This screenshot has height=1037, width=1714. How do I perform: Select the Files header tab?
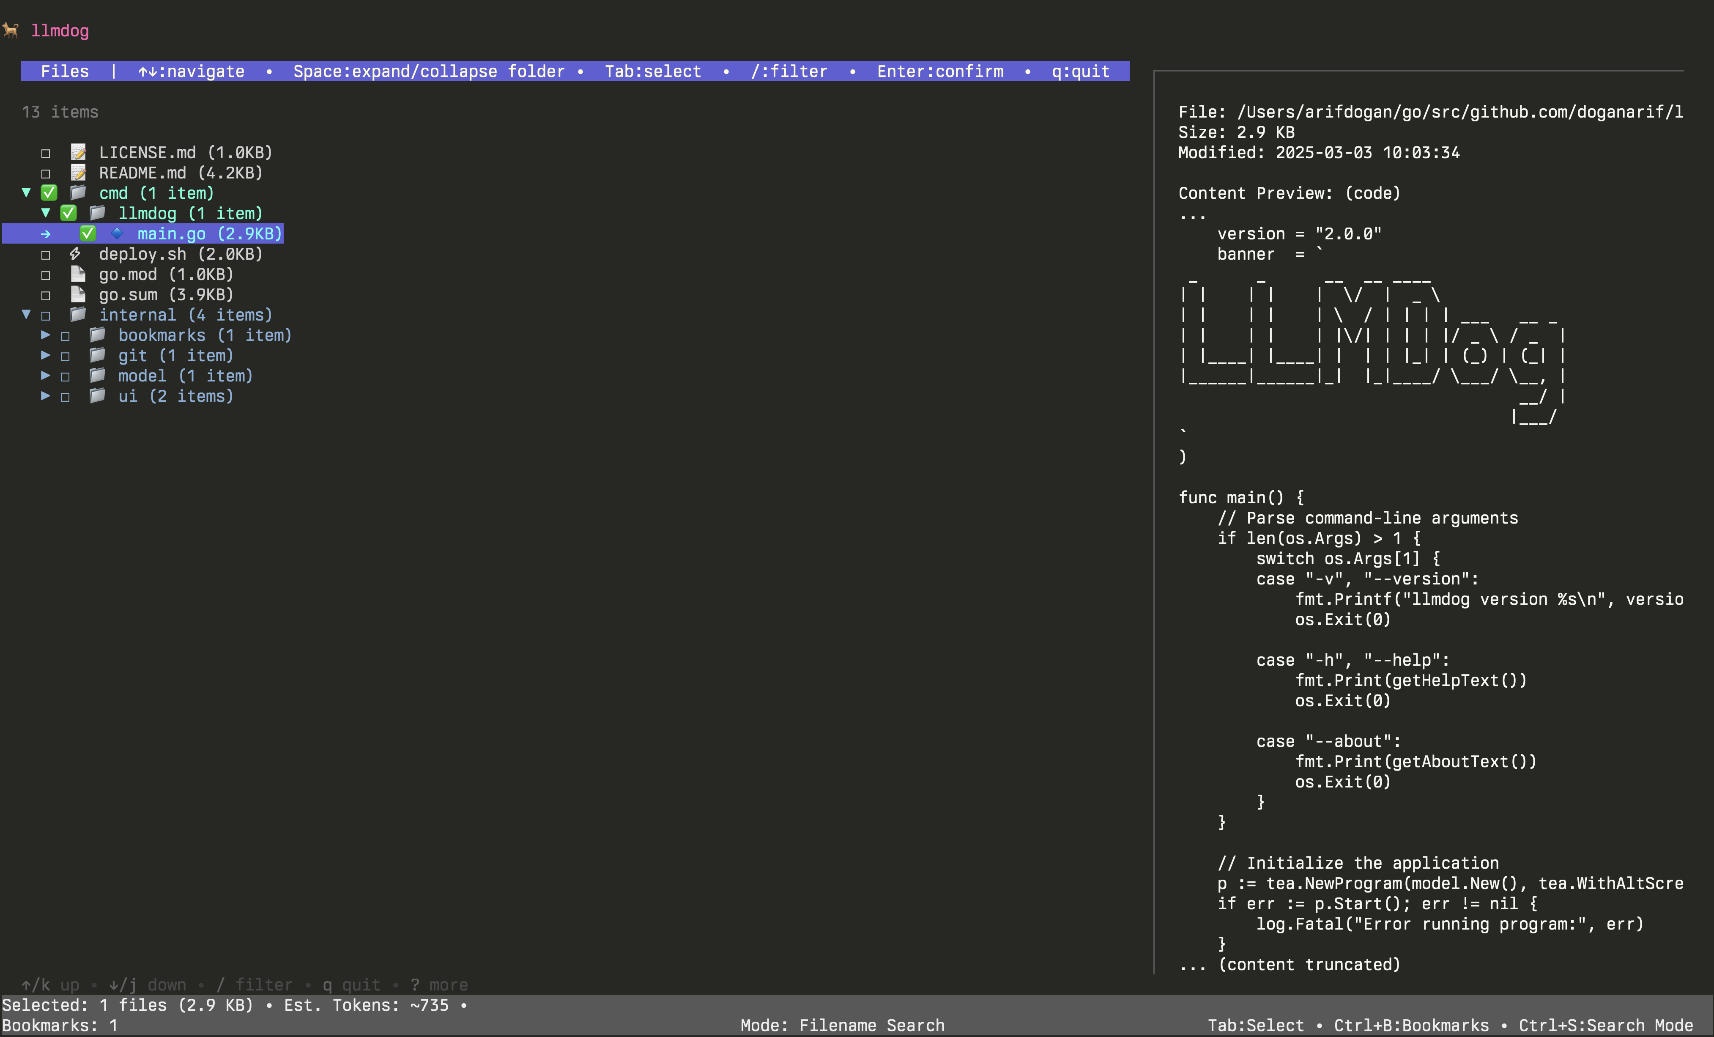pyautogui.click(x=65, y=71)
